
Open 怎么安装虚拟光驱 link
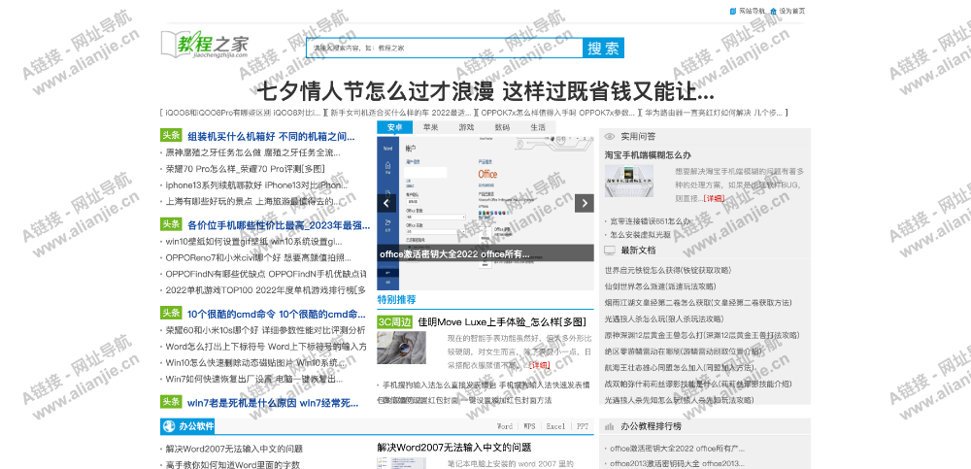click(x=640, y=235)
